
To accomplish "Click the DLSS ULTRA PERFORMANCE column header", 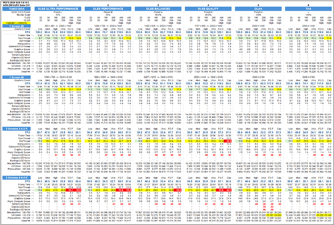I will (x=58, y=9).
